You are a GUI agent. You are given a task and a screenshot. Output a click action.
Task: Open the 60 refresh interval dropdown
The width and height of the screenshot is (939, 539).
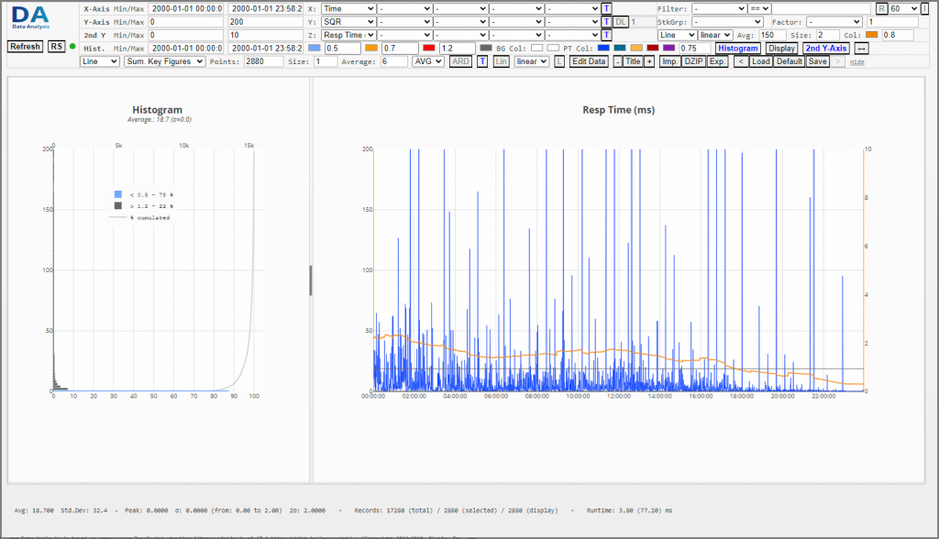[x=903, y=8]
